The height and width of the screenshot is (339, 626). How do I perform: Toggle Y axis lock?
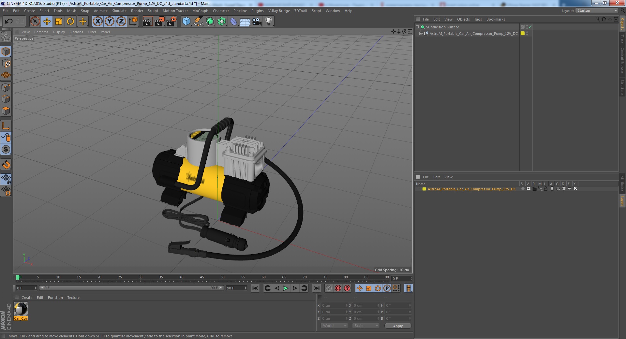click(x=110, y=22)
